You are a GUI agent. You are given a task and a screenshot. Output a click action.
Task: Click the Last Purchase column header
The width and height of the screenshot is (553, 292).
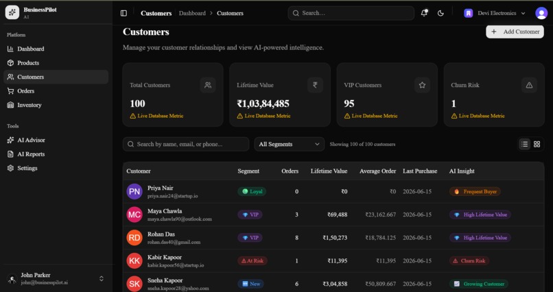coord(420,171)
